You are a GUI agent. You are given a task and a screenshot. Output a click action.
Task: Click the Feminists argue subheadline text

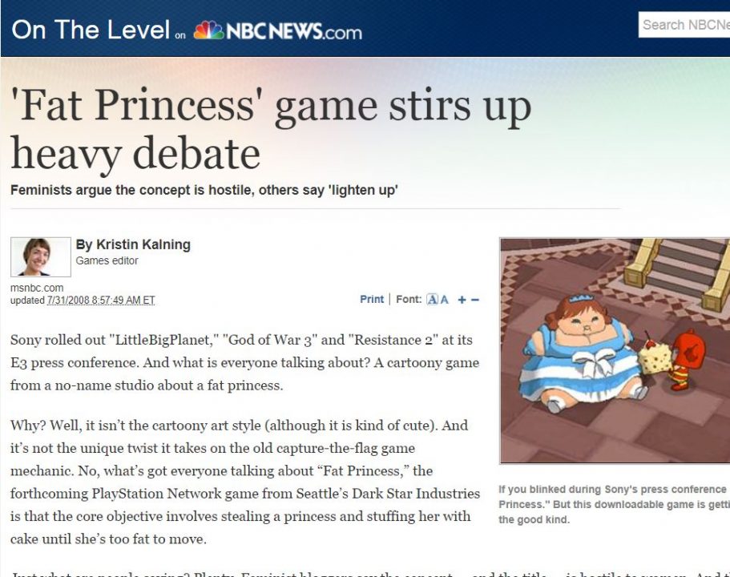coord(204,190)
